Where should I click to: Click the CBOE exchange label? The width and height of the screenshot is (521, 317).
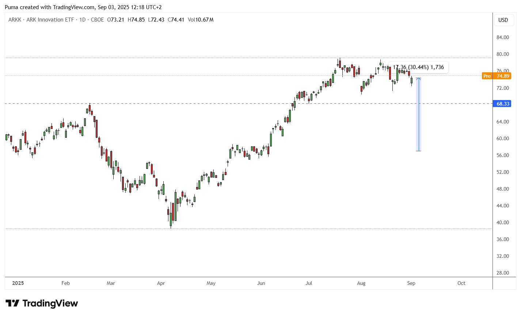[x=97, y=20]
